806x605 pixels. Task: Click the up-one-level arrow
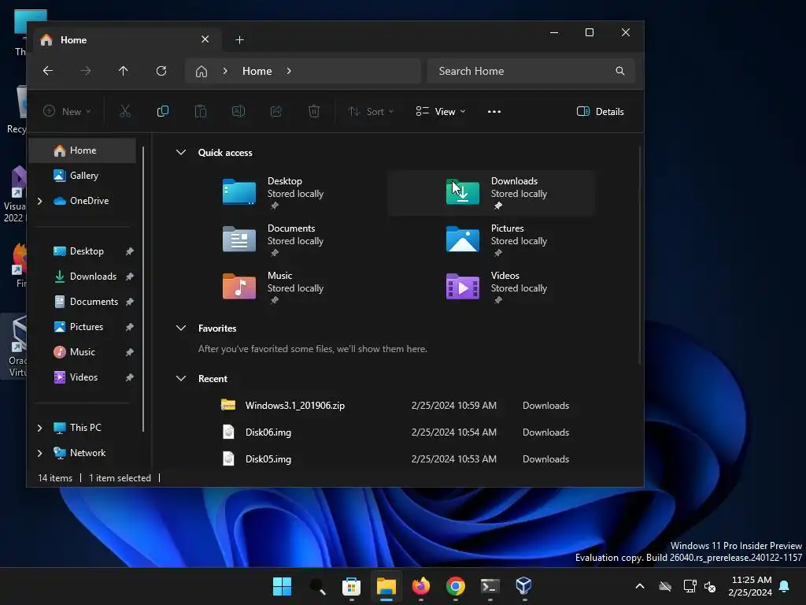click(124, 71)
